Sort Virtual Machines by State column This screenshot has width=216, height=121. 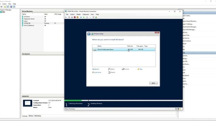point(46,14)
